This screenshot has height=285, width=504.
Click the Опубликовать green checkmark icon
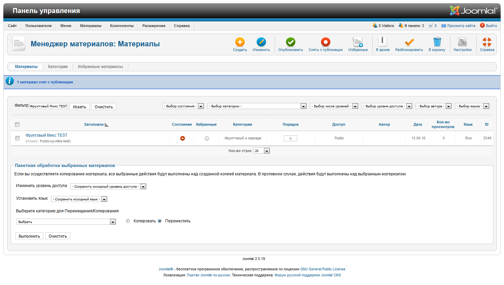coord(291,42)
